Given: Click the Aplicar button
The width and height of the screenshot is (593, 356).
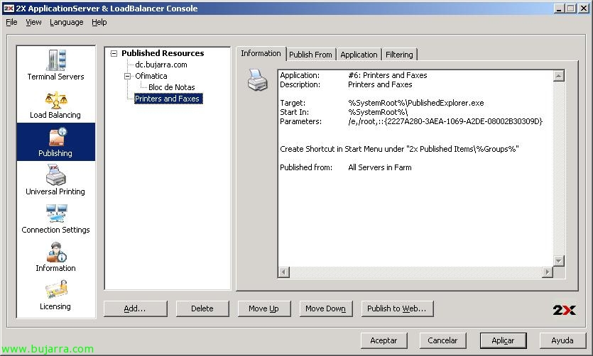Looking at the screenshot, I should 503,340.
